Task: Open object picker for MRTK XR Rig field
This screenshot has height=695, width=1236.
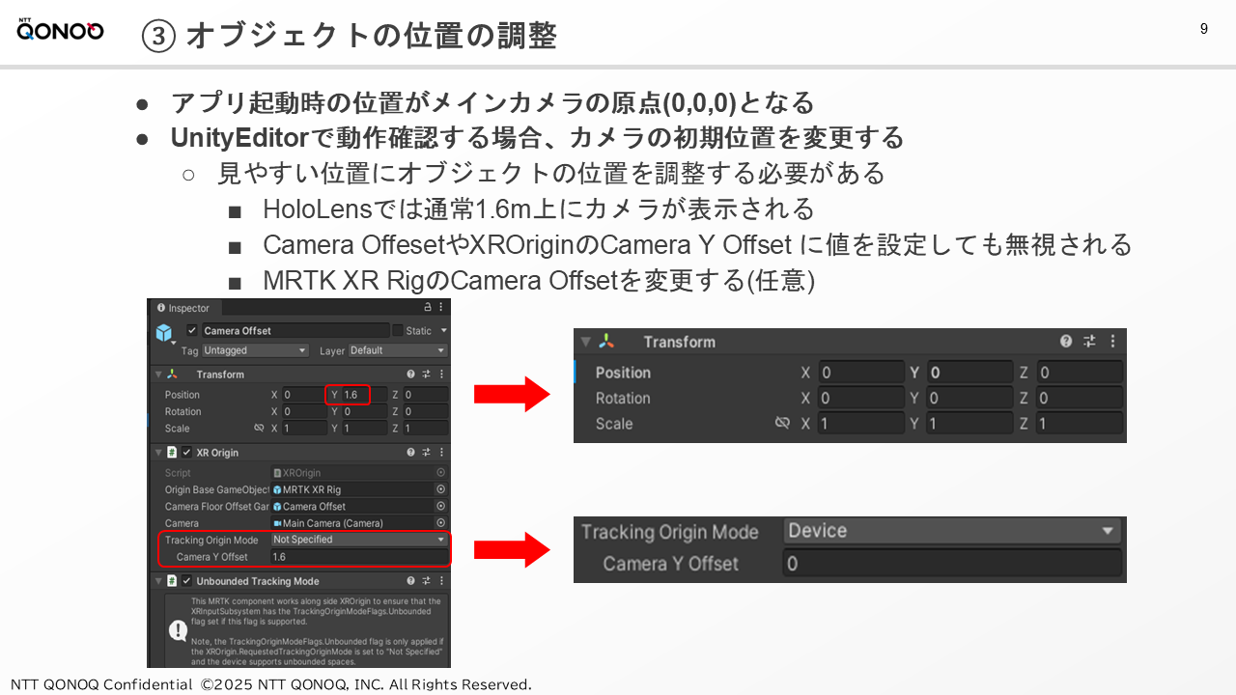Action: (441, 489)
